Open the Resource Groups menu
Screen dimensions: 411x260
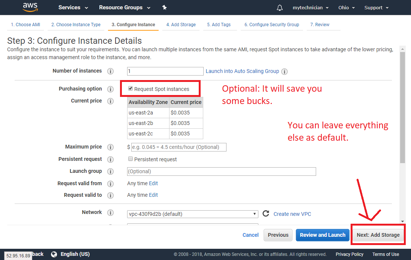click(x=124, y=7)
